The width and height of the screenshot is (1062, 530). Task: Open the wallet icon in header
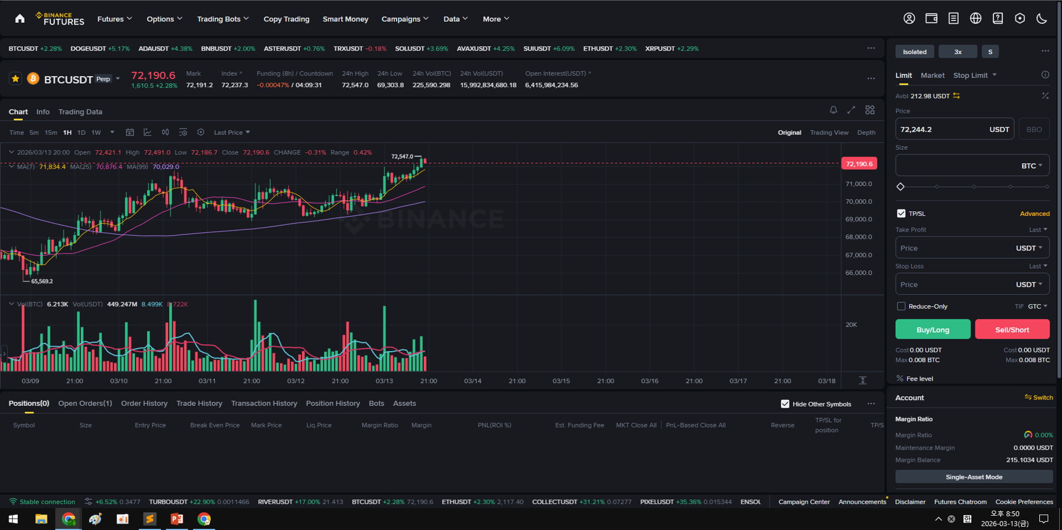pyautogui.click(x=932, y=18)
